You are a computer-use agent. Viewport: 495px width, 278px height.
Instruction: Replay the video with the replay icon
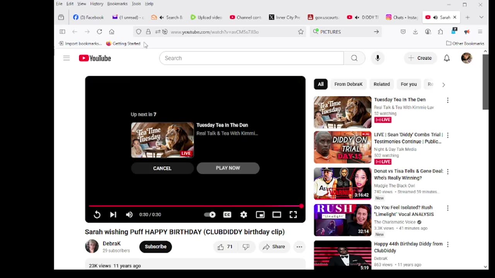tap(97, 215)
